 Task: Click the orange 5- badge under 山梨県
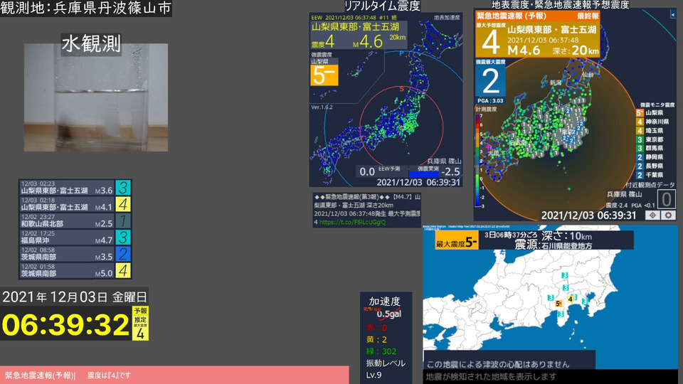pyautogui.click(x=324, y=75)
